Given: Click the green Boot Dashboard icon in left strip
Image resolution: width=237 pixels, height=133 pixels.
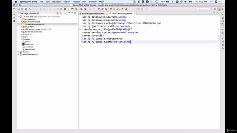Looking at the screenshot, I should (14, 21).
